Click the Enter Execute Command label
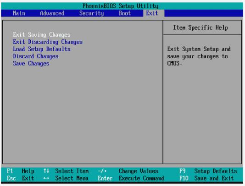Screen dimensions: 245x186 tap(131, 178)
